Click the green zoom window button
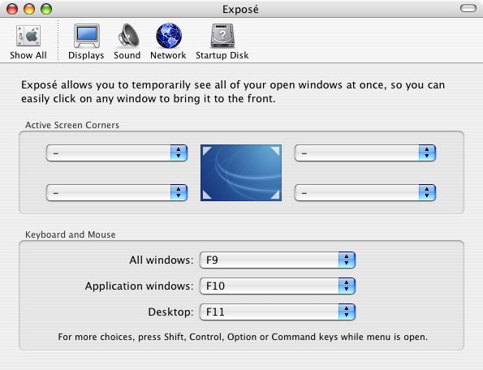Image resolution: width=483 pixels, height=370 pixels. click(46, 9)
